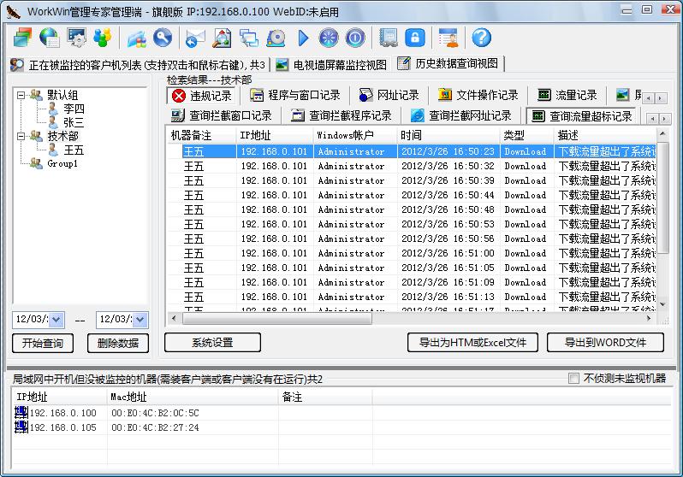Open the monitored client list tab
683x477 pixels.
point(139,65)
